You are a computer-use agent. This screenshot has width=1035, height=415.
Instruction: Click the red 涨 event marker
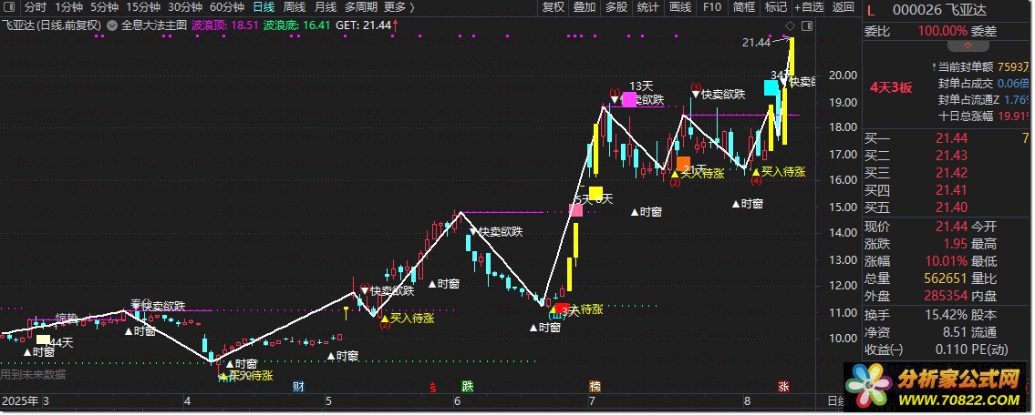(x=783, y=387)
